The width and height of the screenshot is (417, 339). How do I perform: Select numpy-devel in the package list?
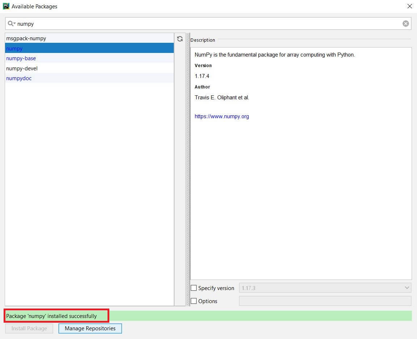click(89, 68)
